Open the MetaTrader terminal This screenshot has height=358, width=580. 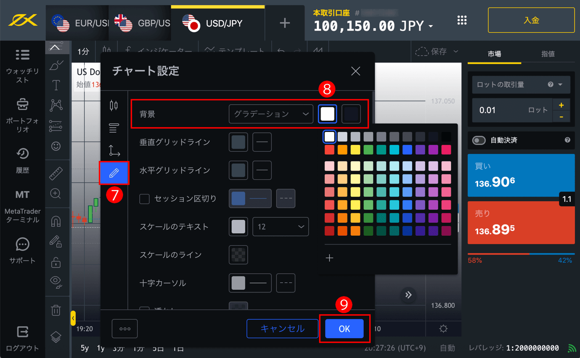[22, 206]
